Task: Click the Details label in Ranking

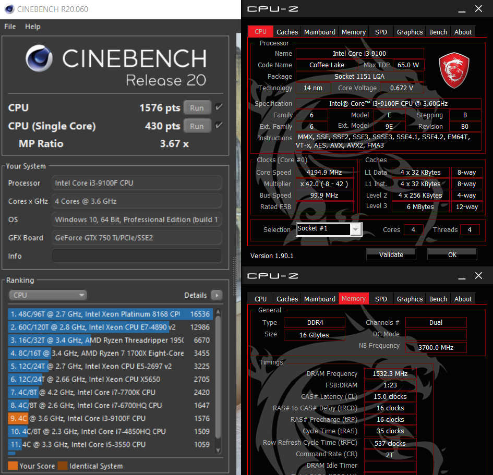Action: click(195, 295)
